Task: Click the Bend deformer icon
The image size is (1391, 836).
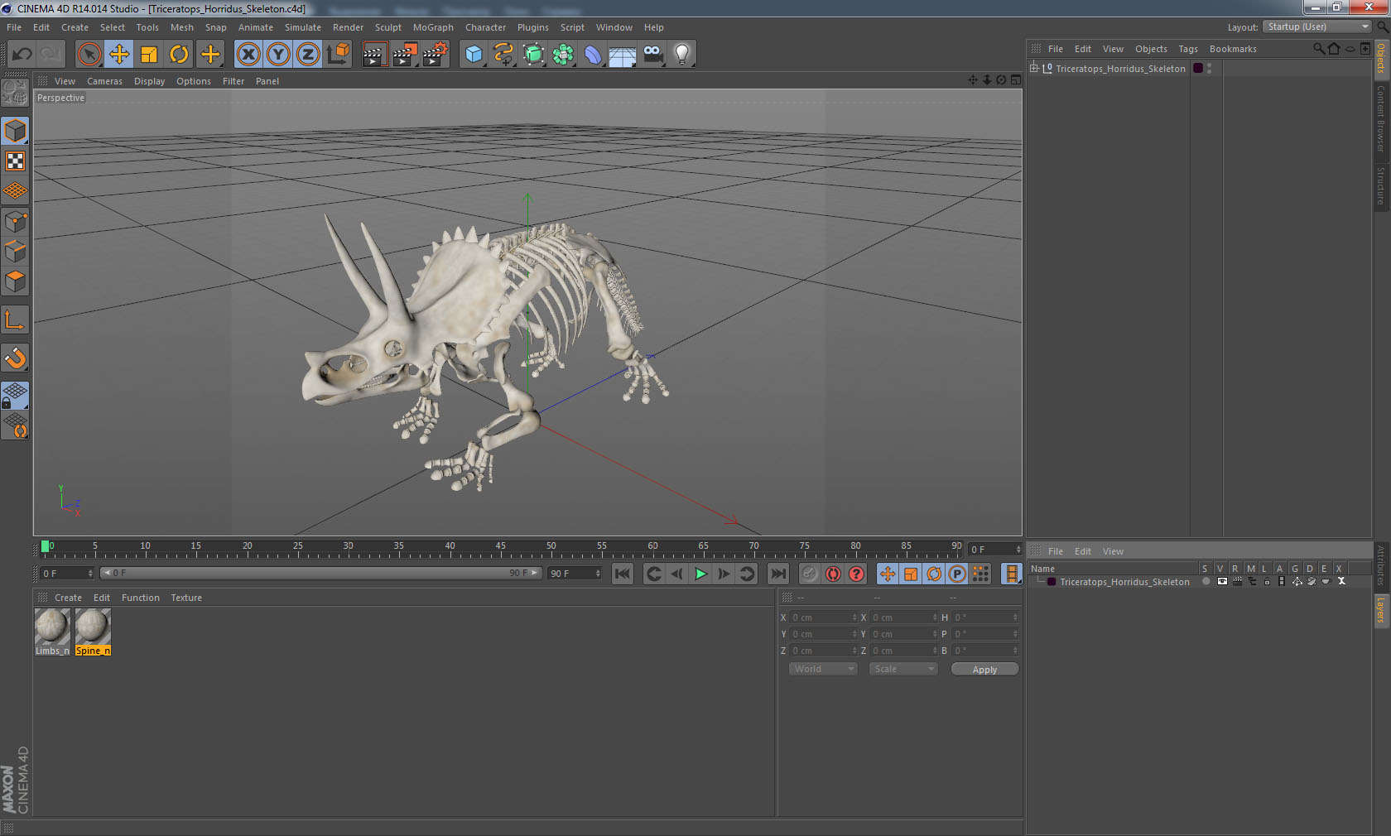Action: (593, 55)
